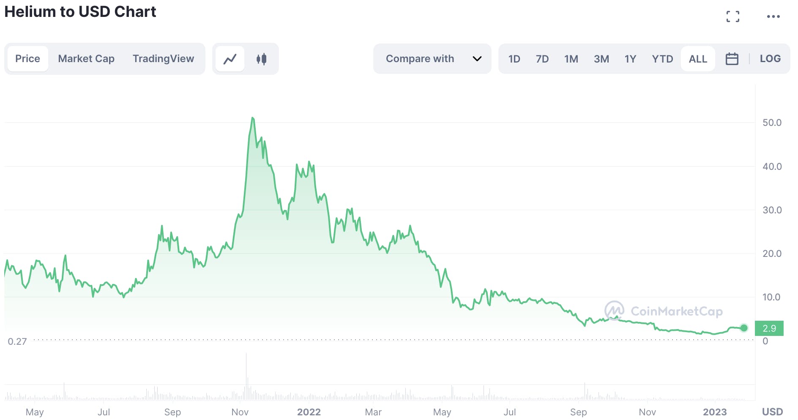Open the calendar date range picker
This screenshot has width=798, height=420.
point(732,59)
